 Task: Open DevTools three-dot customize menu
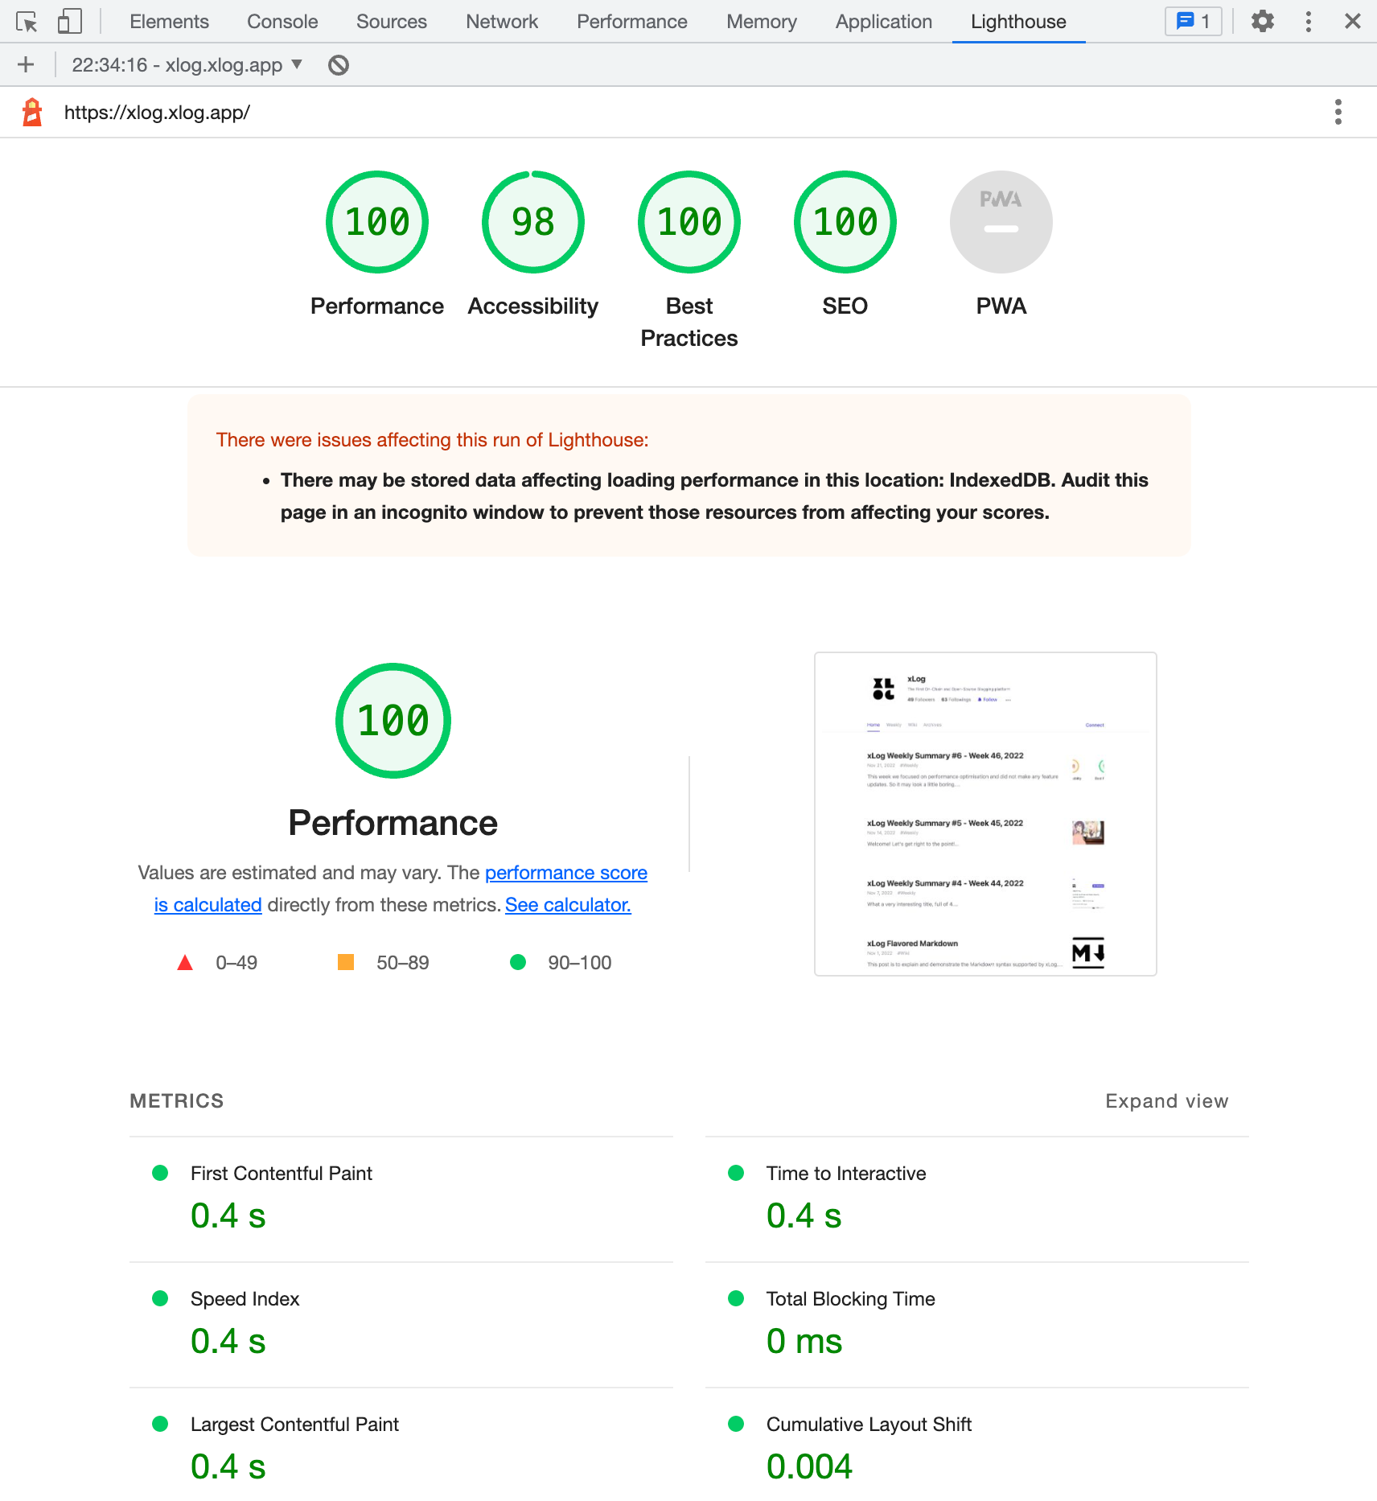click(1309, 22)
